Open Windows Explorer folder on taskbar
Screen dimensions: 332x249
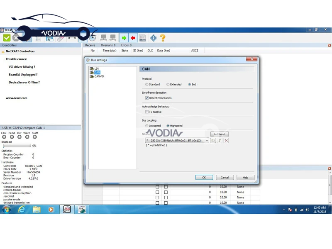(x=37, y=210)
